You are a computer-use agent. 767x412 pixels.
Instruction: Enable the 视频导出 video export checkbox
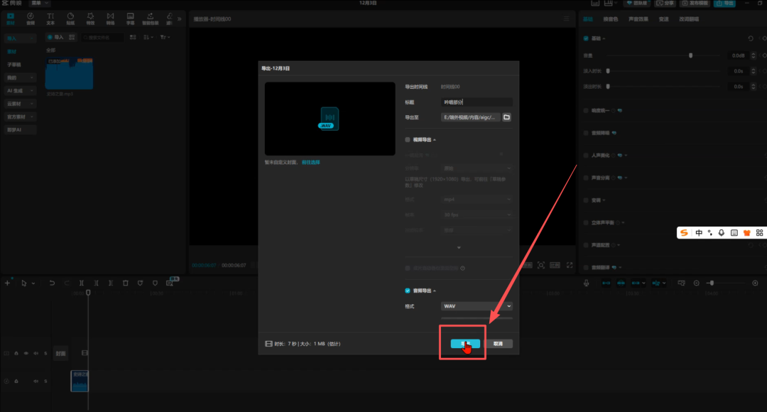tap(408, 140)
